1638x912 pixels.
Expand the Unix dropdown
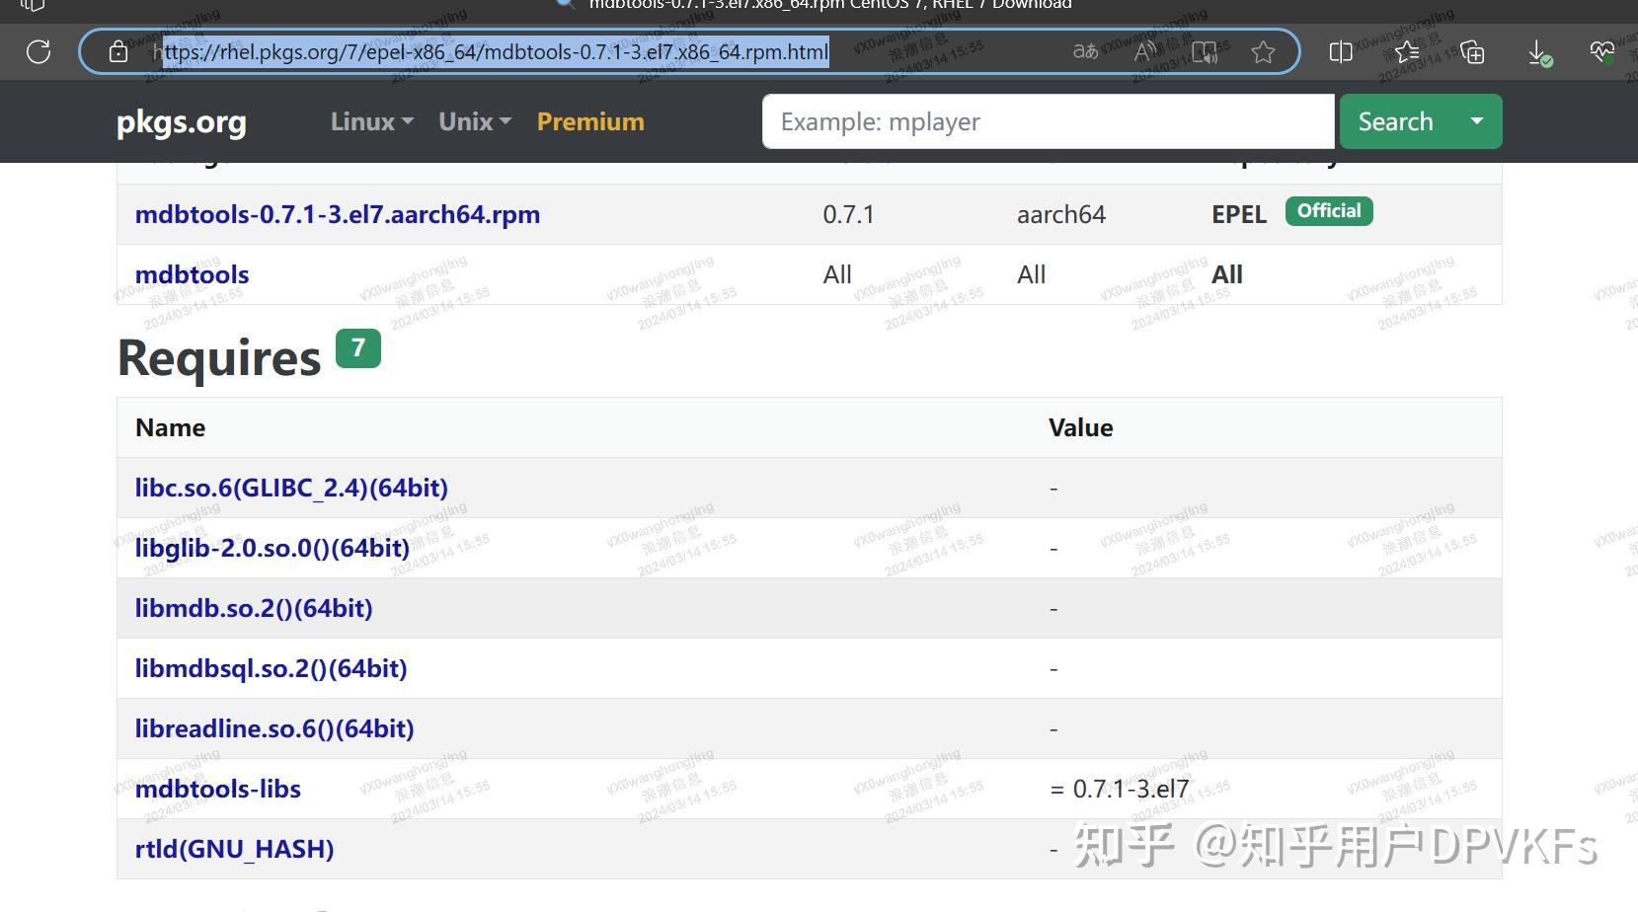coord(474,121)
